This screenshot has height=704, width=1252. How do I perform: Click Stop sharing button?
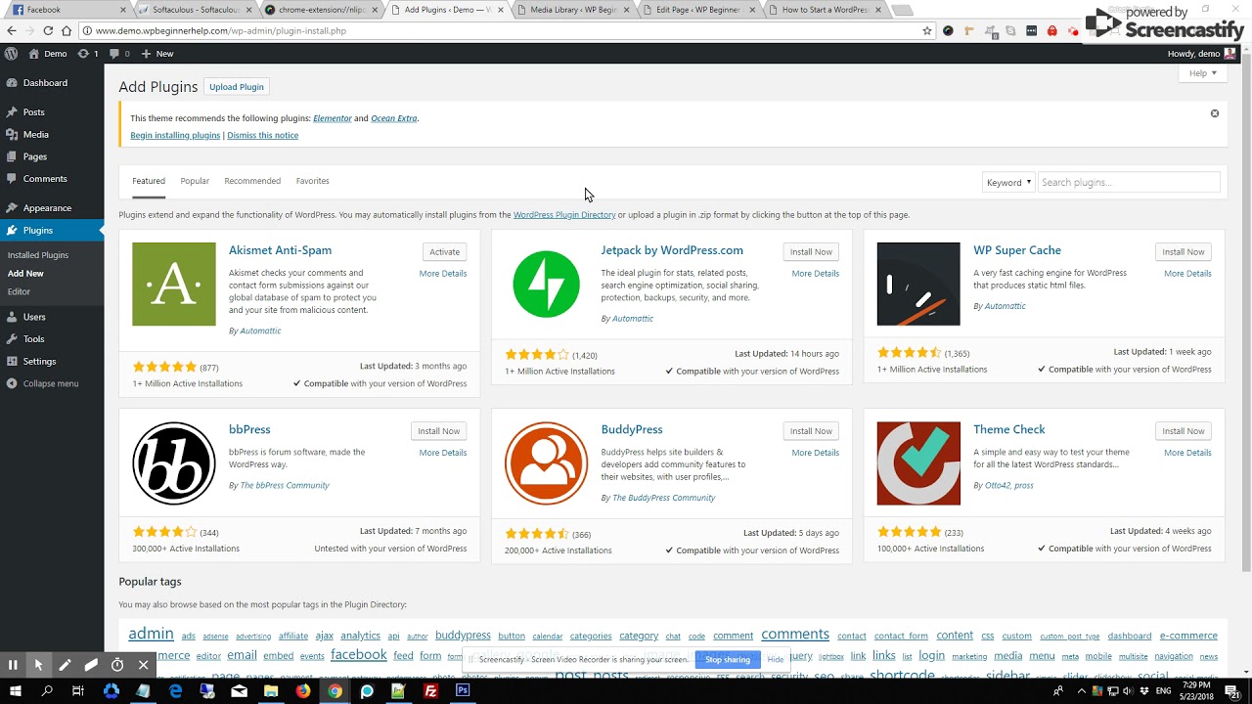(x=728, y=660)
